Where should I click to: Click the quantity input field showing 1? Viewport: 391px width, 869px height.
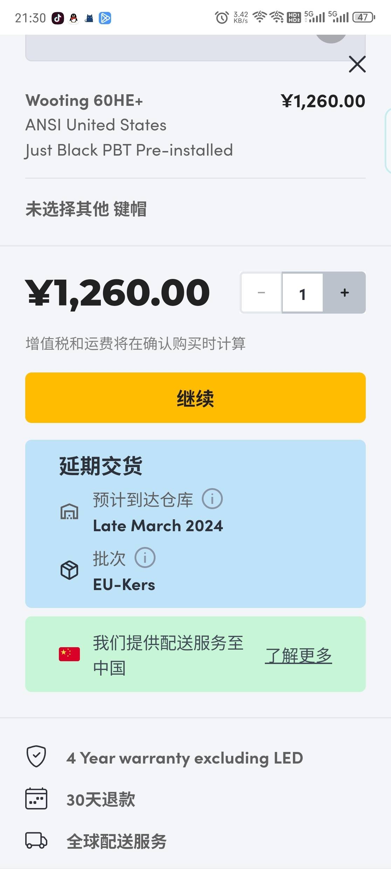303,293
